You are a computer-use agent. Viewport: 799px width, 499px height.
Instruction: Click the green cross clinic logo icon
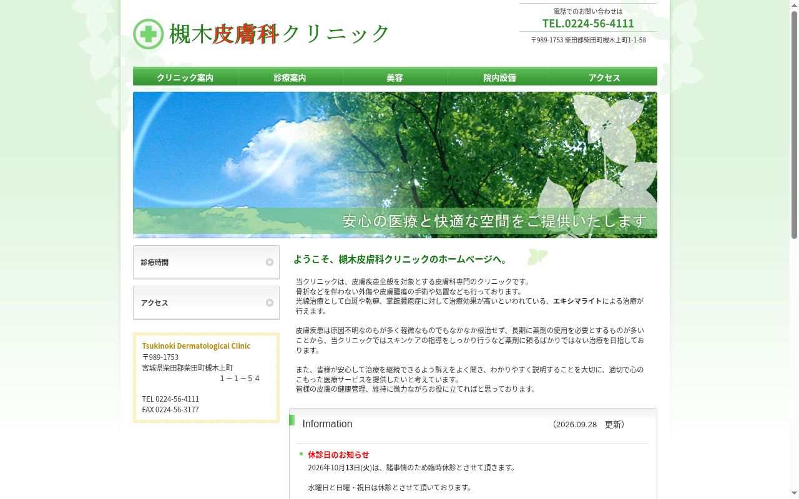click(149, 34)
